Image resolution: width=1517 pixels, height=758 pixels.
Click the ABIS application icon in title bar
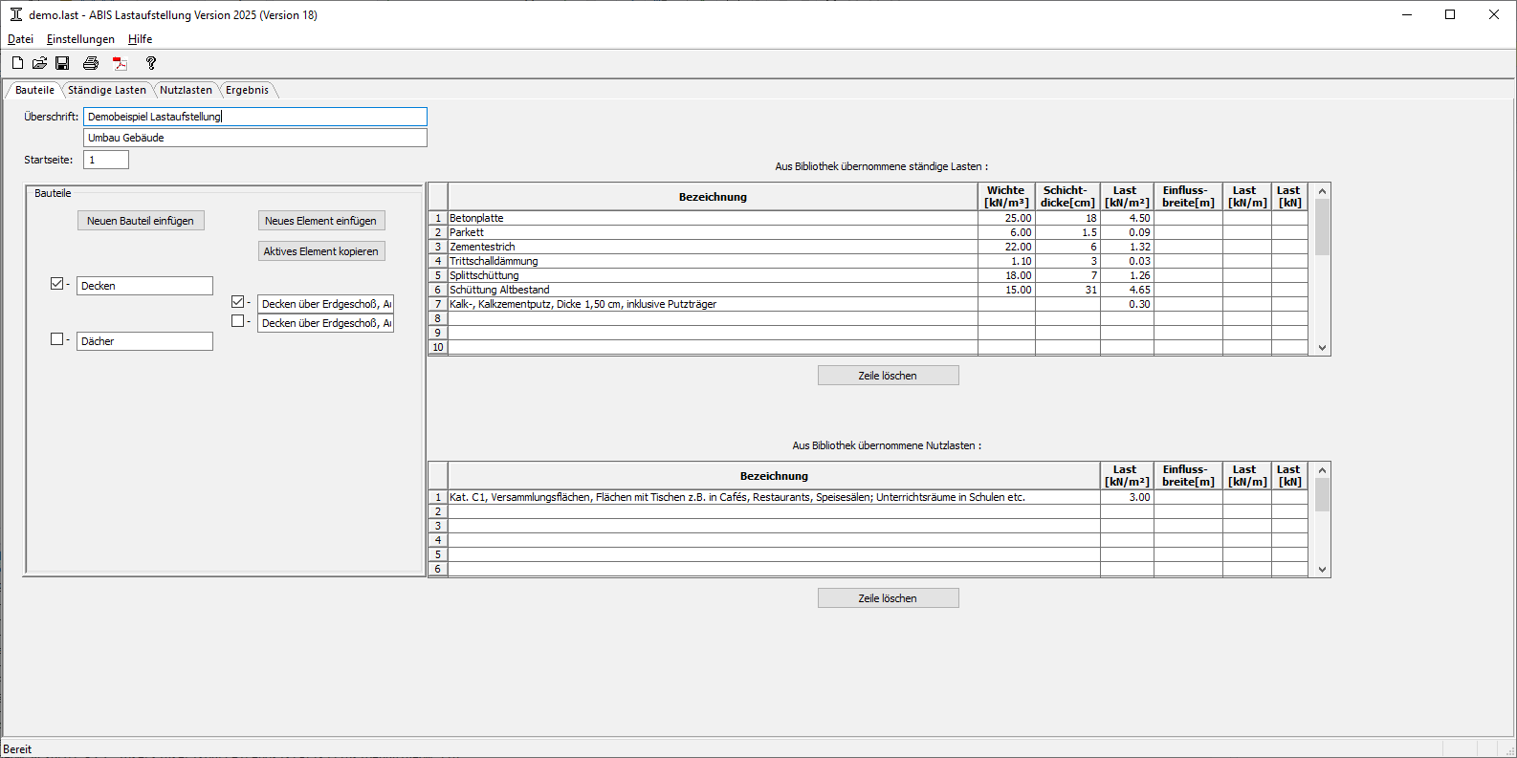15,14
